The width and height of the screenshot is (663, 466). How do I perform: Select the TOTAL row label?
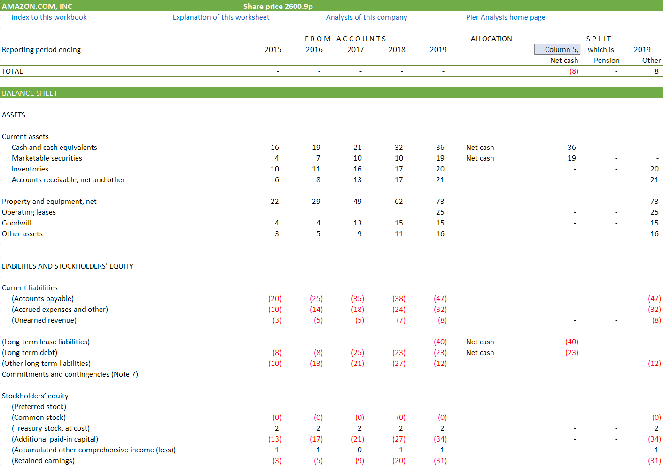tap(12, 71)
